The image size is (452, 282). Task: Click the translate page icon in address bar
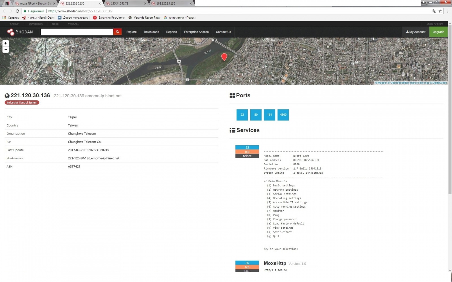[434, 11]
